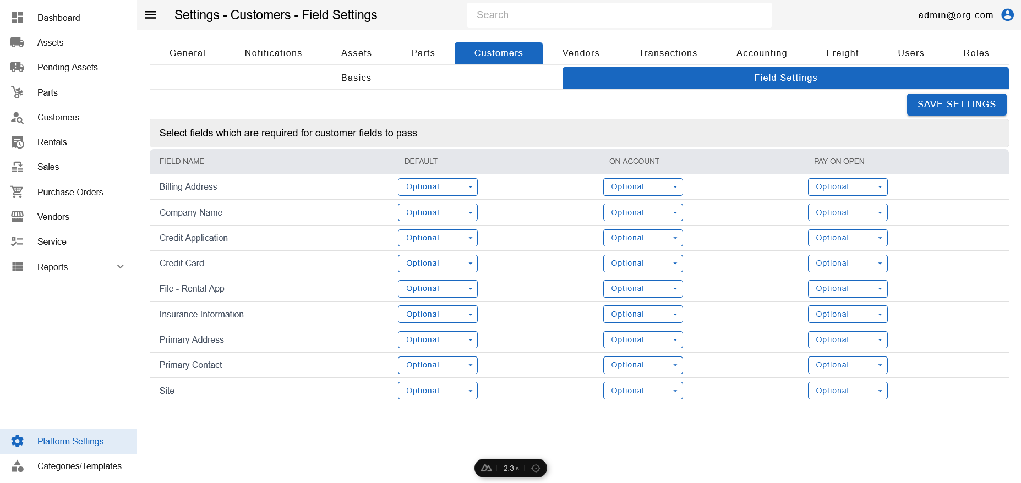Click the Assets truck icon
This screenshot has width=1021, height=483.
tap(18, 42)
